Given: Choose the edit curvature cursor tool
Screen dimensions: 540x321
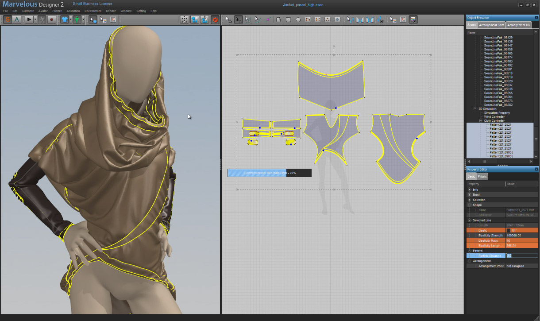Looking at the screenshot, I should coord(248,19).
